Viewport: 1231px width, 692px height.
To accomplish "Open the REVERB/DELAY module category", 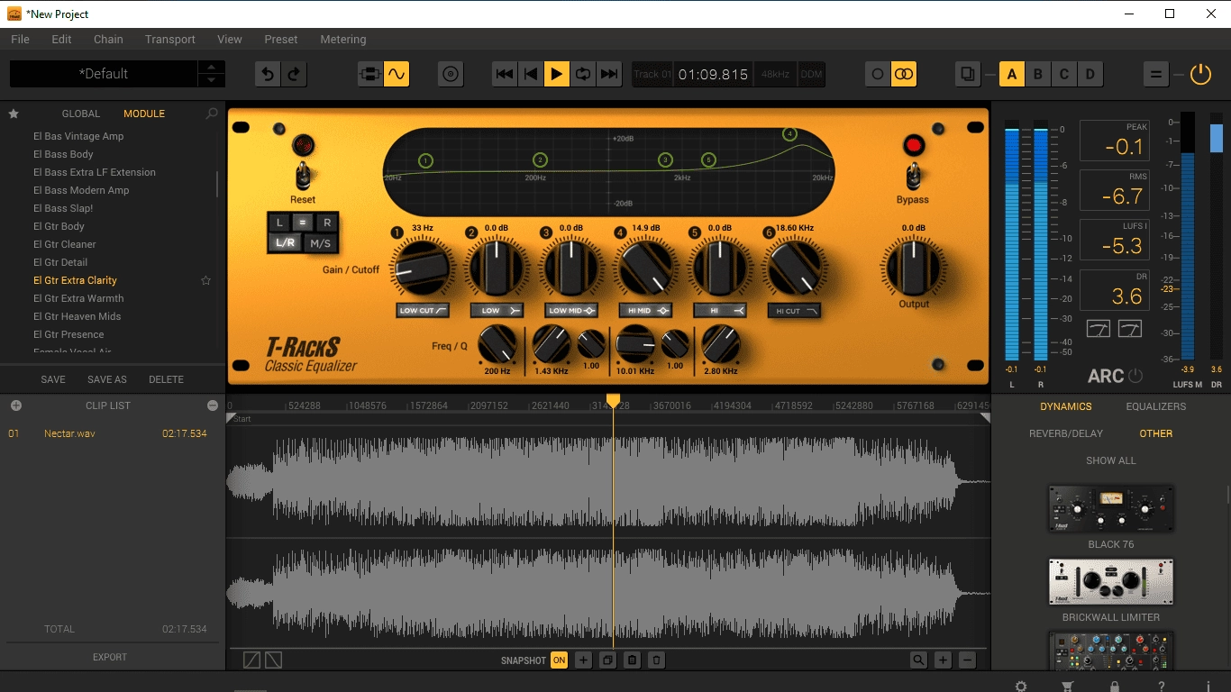I will point(1066,433).
